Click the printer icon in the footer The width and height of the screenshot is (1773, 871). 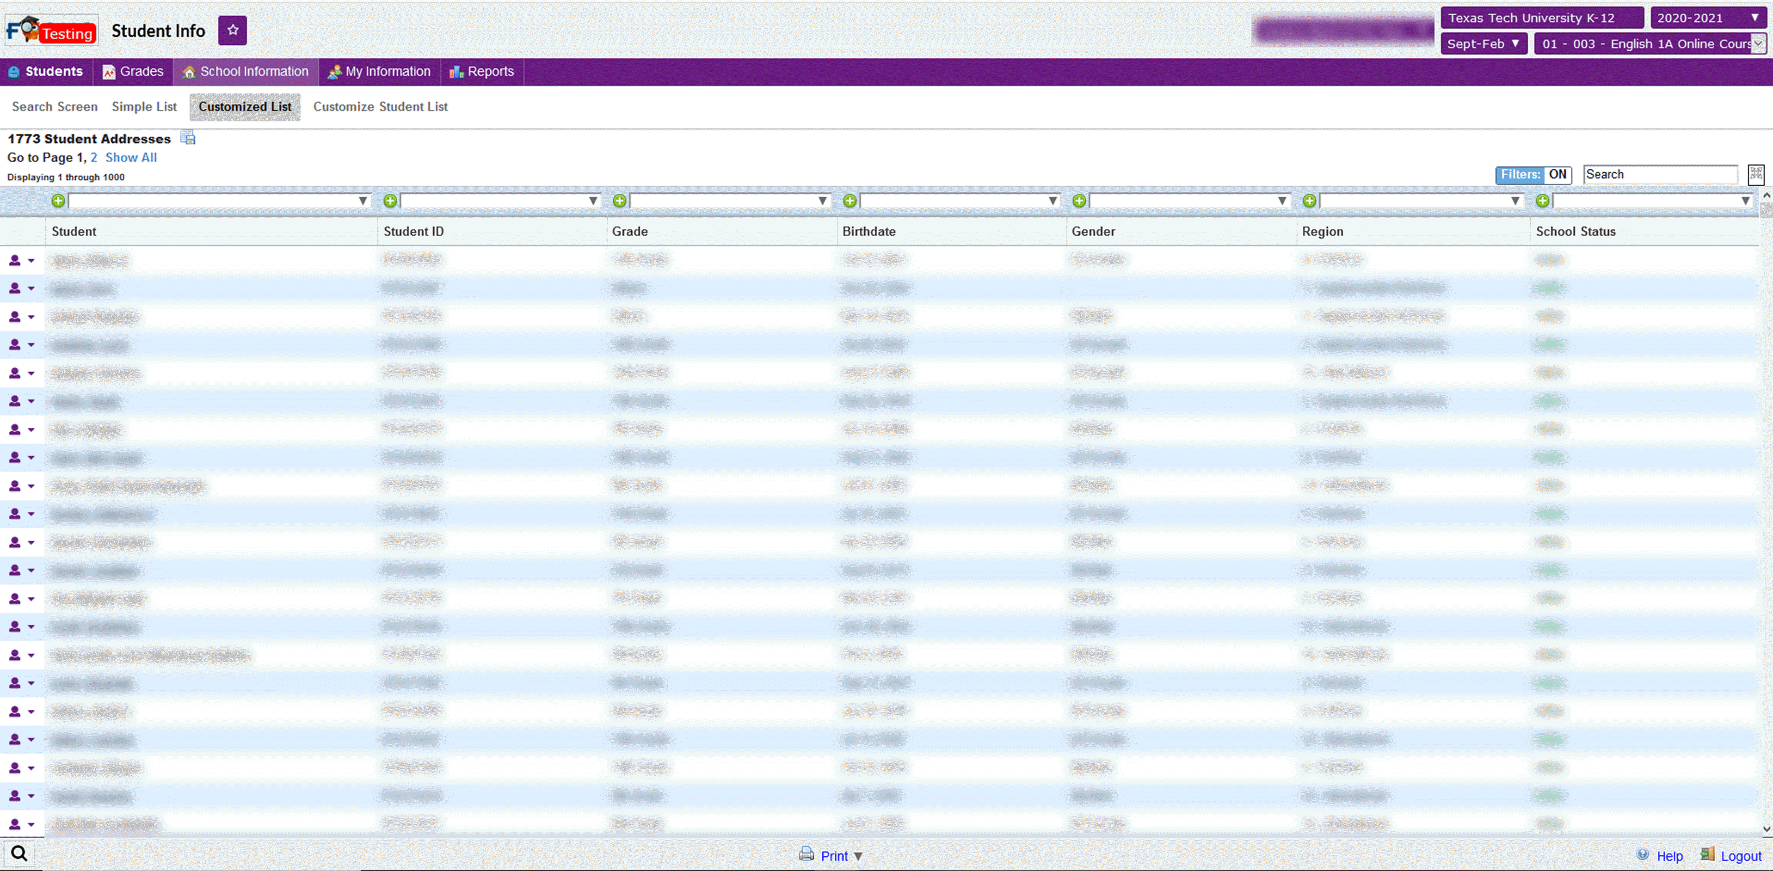[806, 854]
